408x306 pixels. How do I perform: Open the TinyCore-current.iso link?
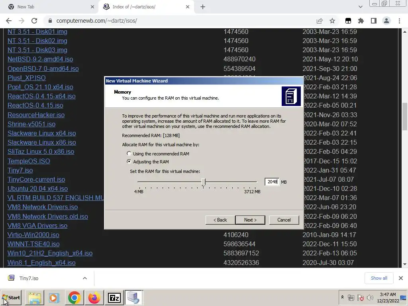click(36, 180)
